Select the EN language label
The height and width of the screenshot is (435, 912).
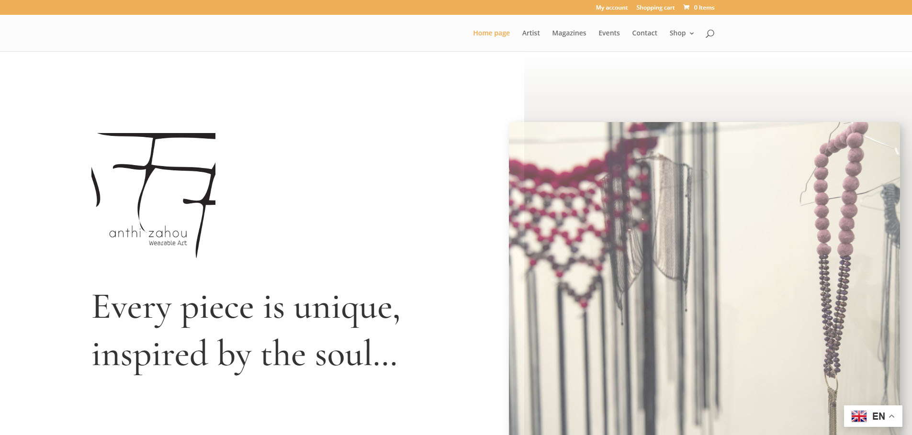tap(878, 416)
